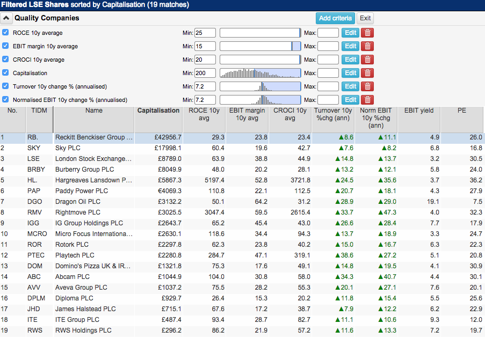The width and height of the screenshot is (485, 338).
Task: Select London Stock Exchange row
Action: pyautogui.click(x=242, y=159)
